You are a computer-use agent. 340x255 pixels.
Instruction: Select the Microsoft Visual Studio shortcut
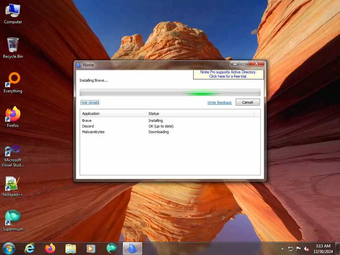[x=13, y=156]
